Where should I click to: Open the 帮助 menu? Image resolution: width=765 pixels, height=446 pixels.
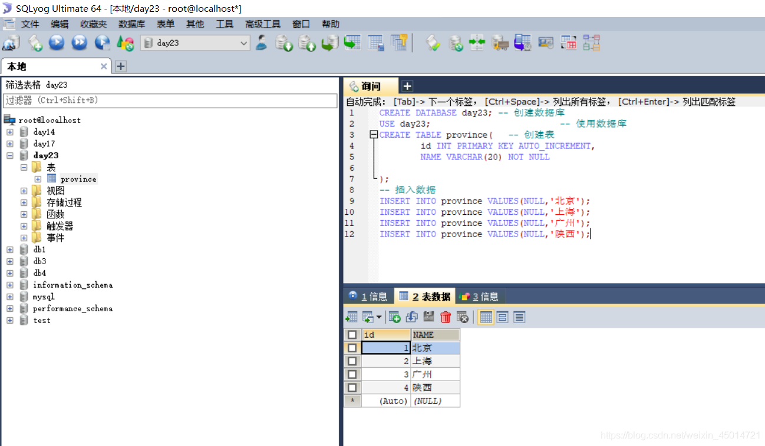pos(331,24)
